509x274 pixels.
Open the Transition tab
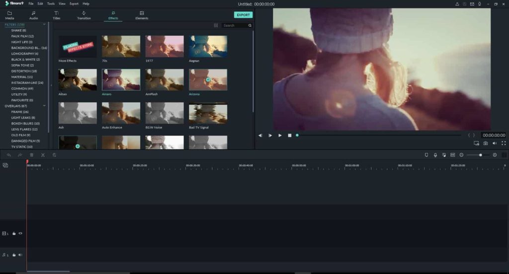pyautogui.click(x=84, y=15)
